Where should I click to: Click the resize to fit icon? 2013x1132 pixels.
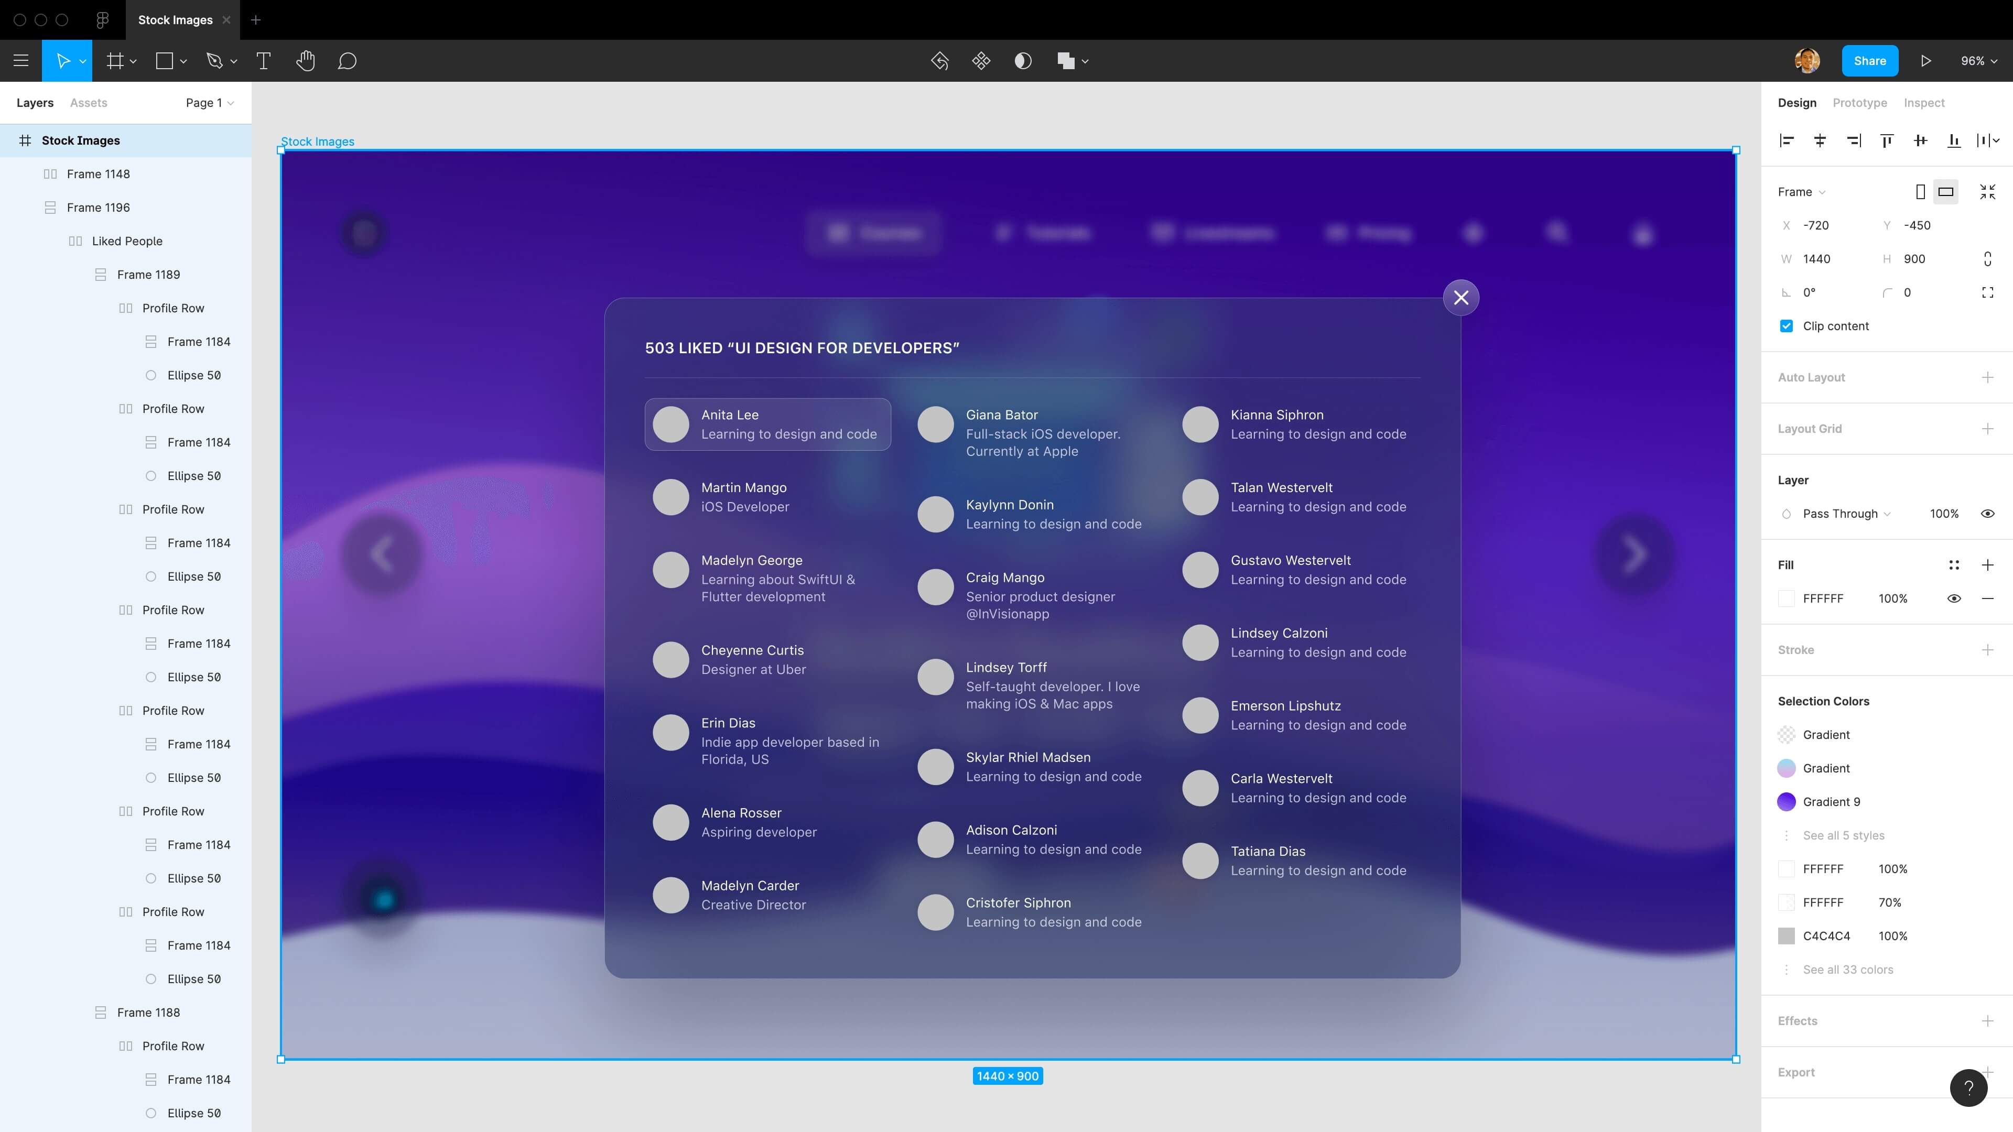point(1987,191)
